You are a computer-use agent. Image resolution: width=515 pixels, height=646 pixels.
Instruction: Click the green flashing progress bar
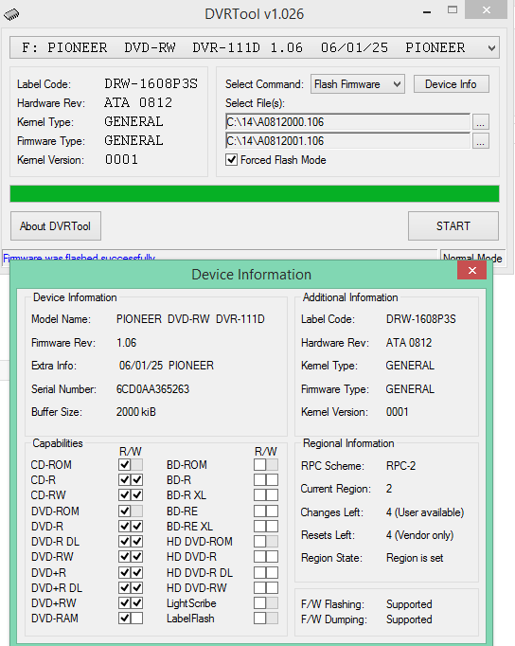[255, 193]
